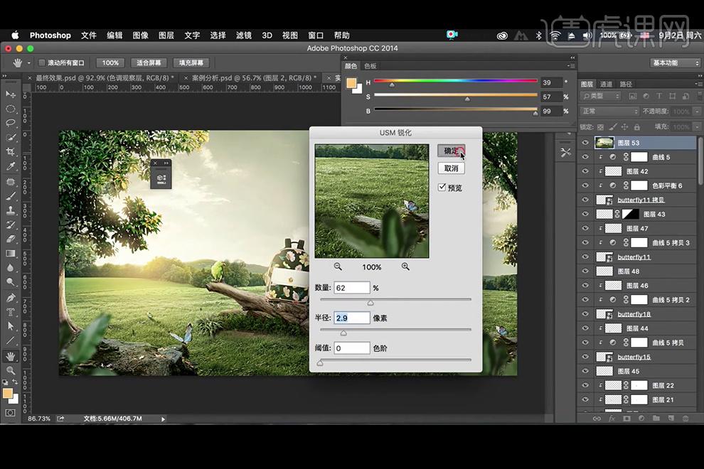Open the 基本功能 workspace dropdown

pos(675,63)
